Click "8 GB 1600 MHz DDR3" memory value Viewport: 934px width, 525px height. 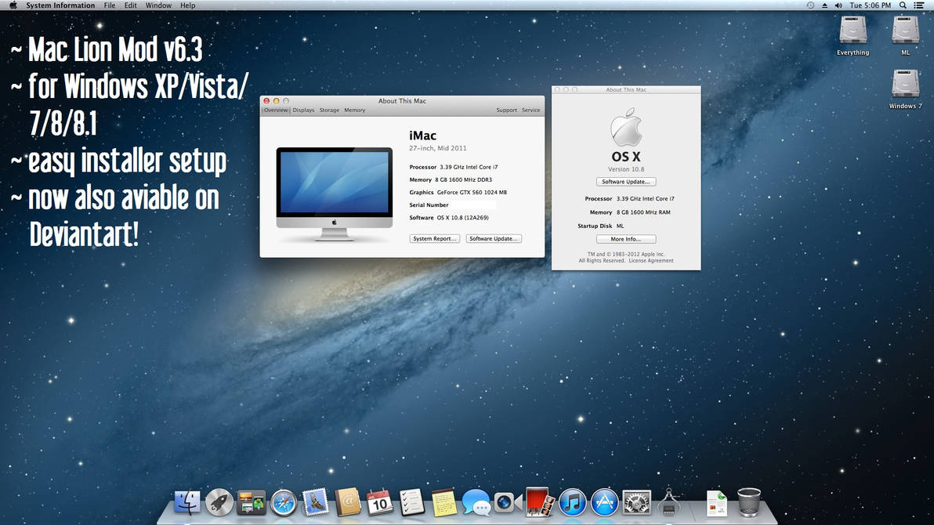click(463, 180)
